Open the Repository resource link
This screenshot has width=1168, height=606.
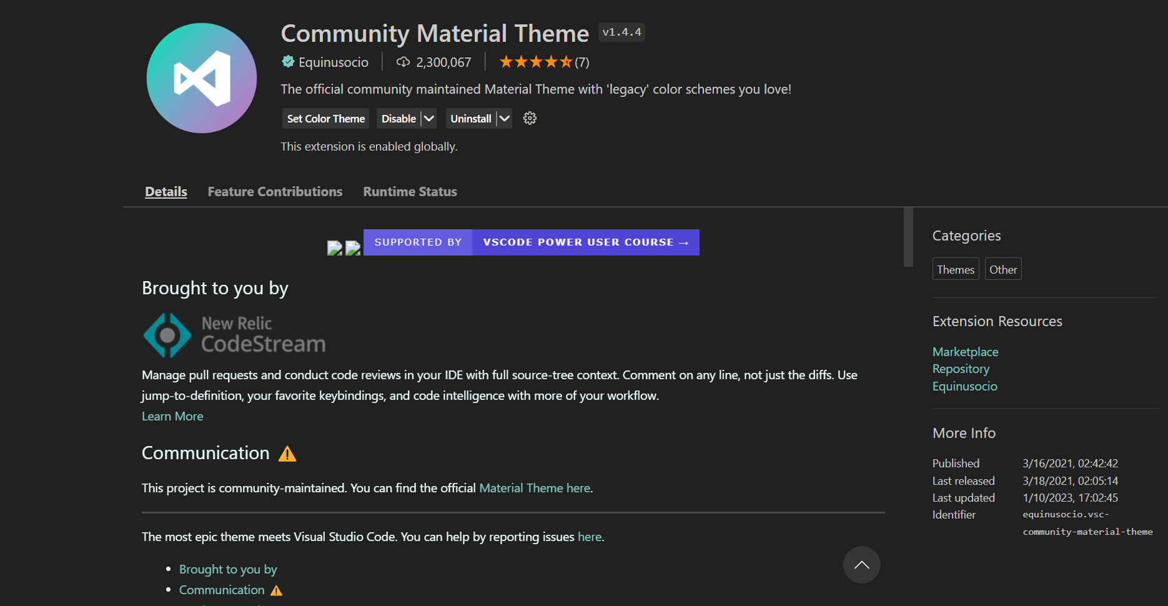point(961,369)
